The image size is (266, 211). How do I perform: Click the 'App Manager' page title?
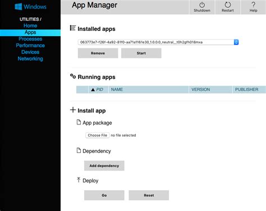tap(94, 5)
